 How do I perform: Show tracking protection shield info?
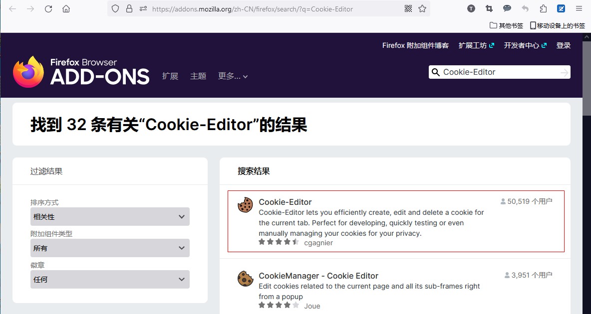click(x=115, y=8)
